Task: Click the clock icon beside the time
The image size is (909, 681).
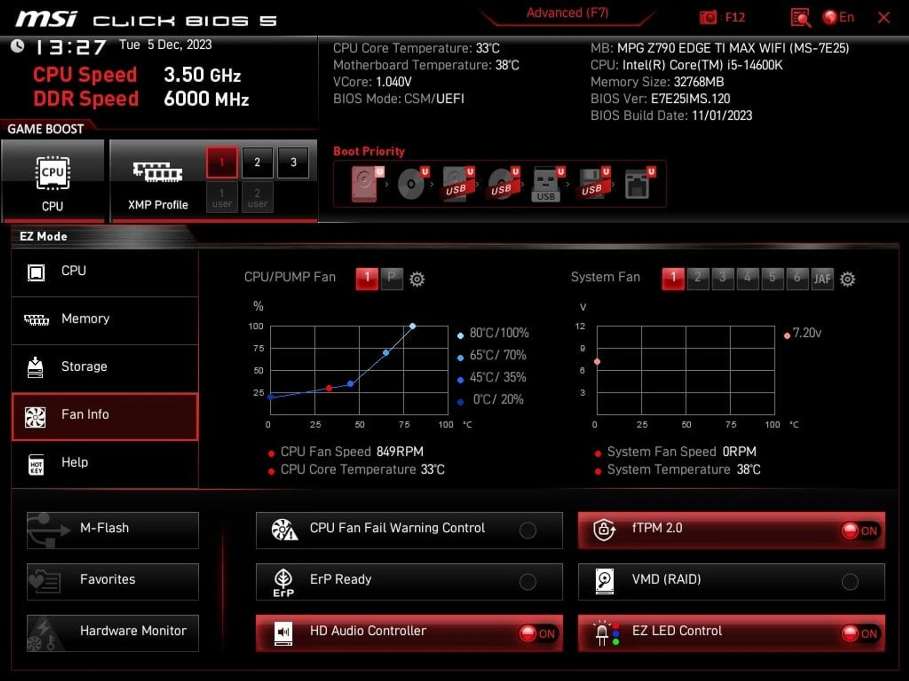Action: 18,46
